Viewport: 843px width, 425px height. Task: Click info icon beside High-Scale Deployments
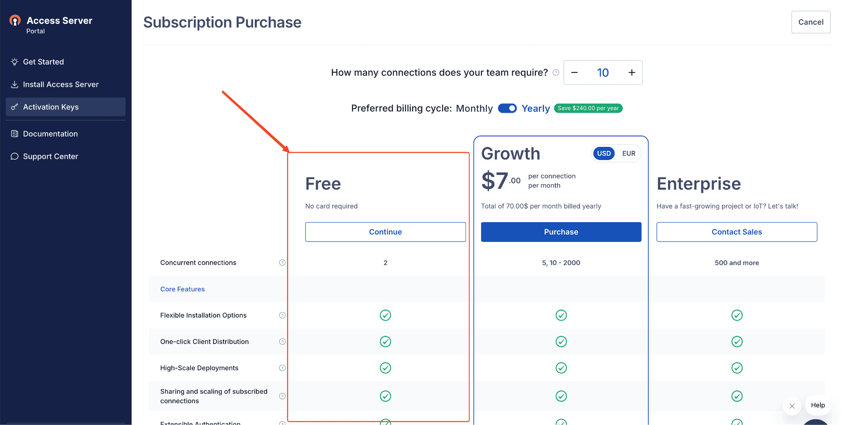pyautogui.click(x=282, y=368)
